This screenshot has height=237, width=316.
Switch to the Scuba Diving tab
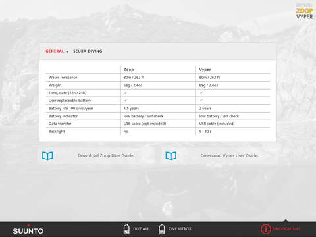click(x=88, y=51)
